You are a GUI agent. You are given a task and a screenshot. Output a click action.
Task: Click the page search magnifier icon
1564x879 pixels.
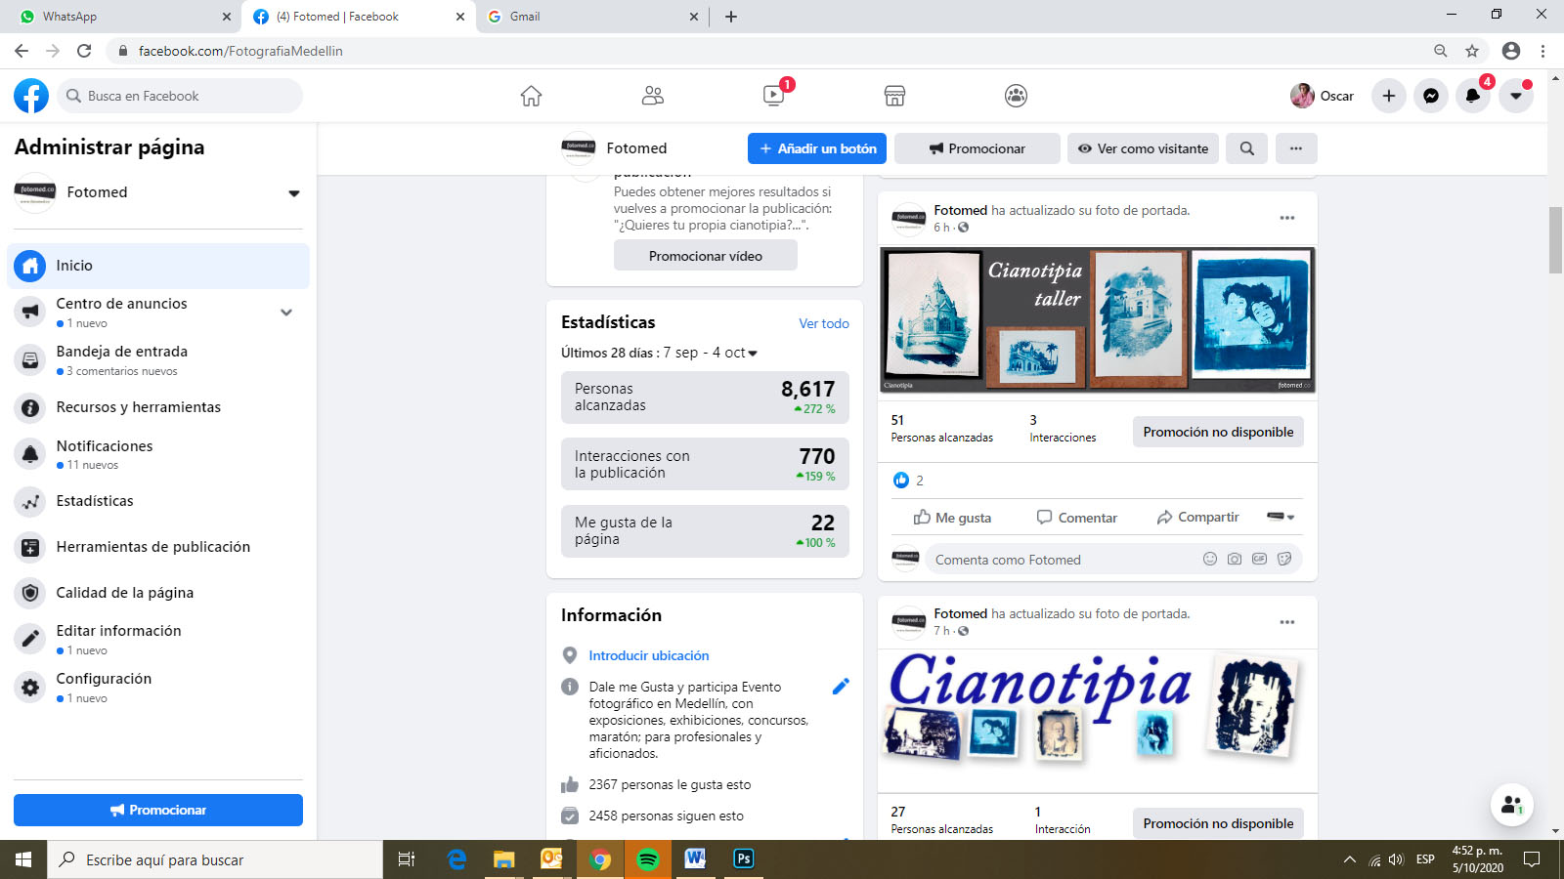point(1247,148)
